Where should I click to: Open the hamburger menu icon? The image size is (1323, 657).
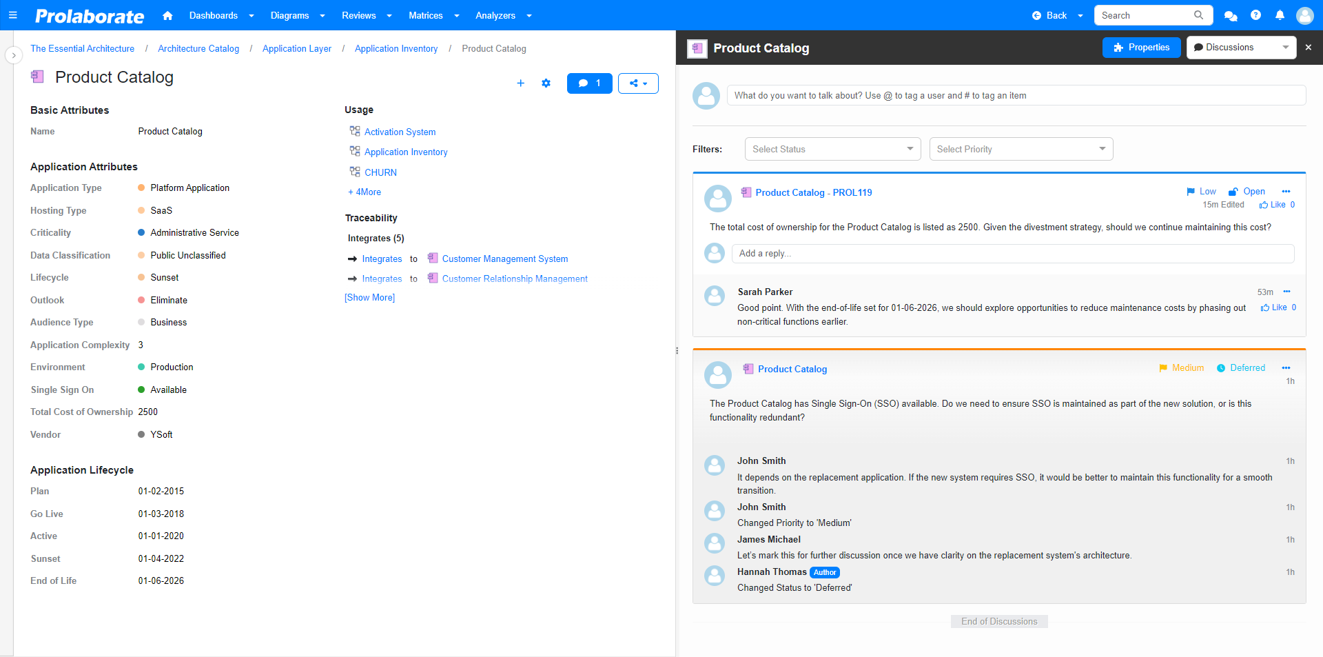12,15
